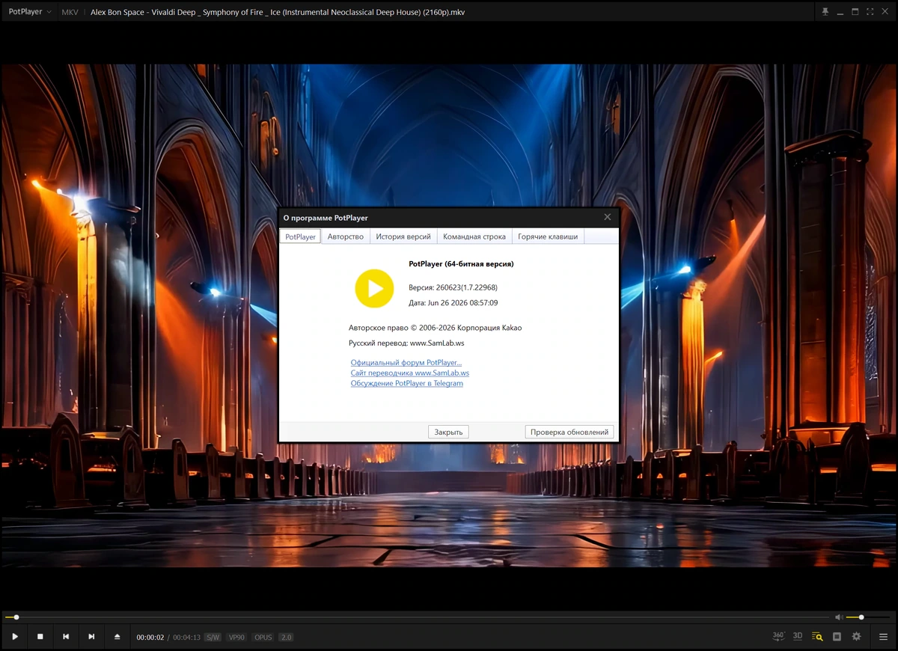Switch player to fullscreen mode
898x651 pixels.
(x=870, y=12)
